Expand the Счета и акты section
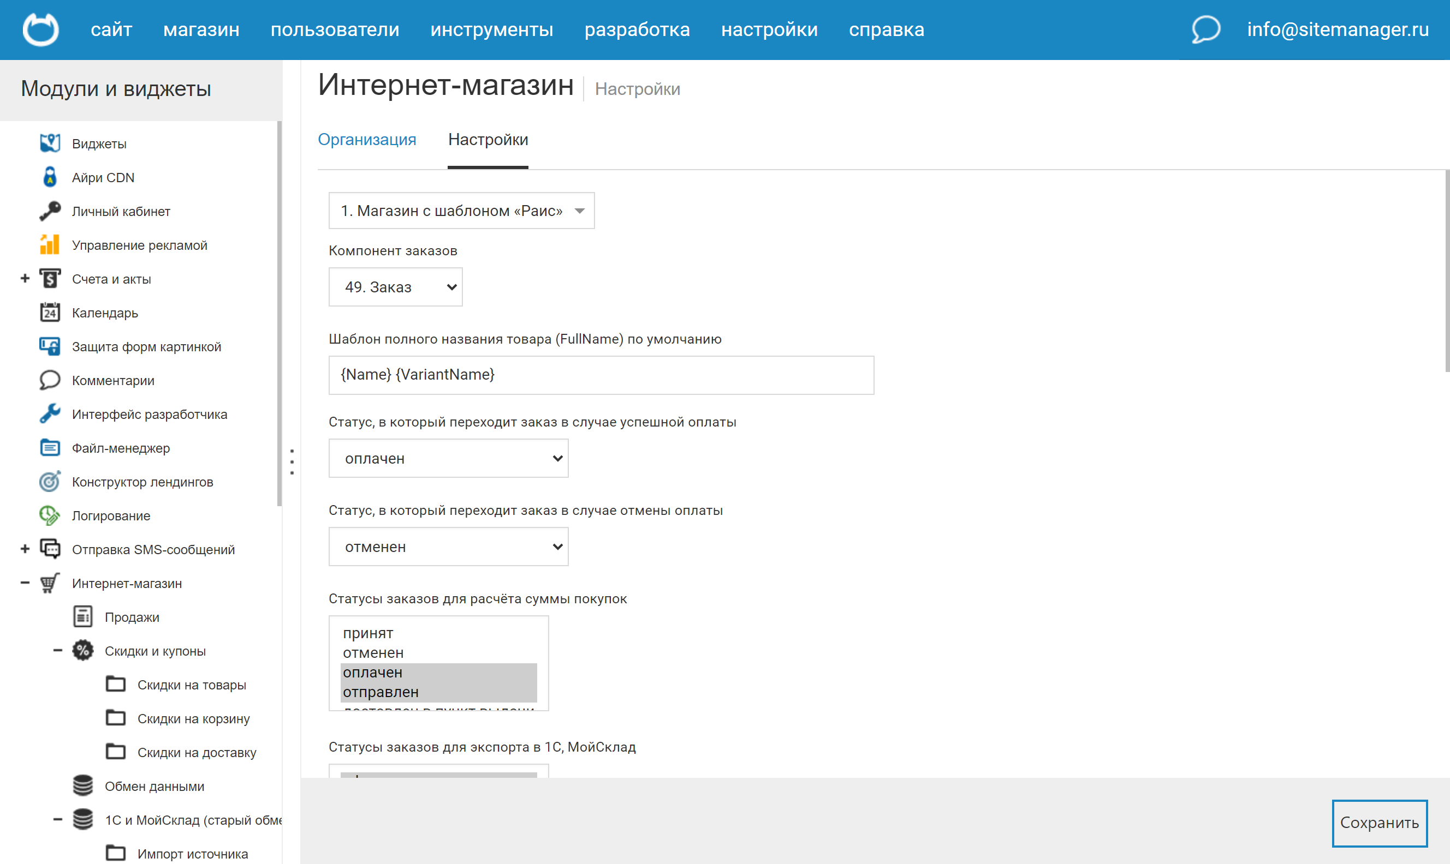This screenshot has height=864, width=1450. point(25,278)
